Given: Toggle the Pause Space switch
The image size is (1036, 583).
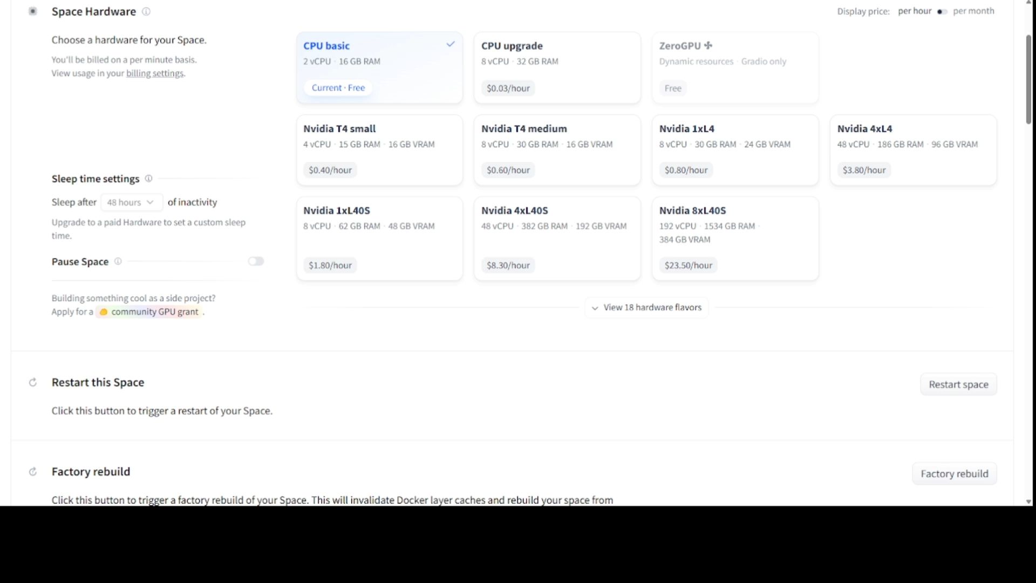Looking at the screenshot, I should point(256,261).
